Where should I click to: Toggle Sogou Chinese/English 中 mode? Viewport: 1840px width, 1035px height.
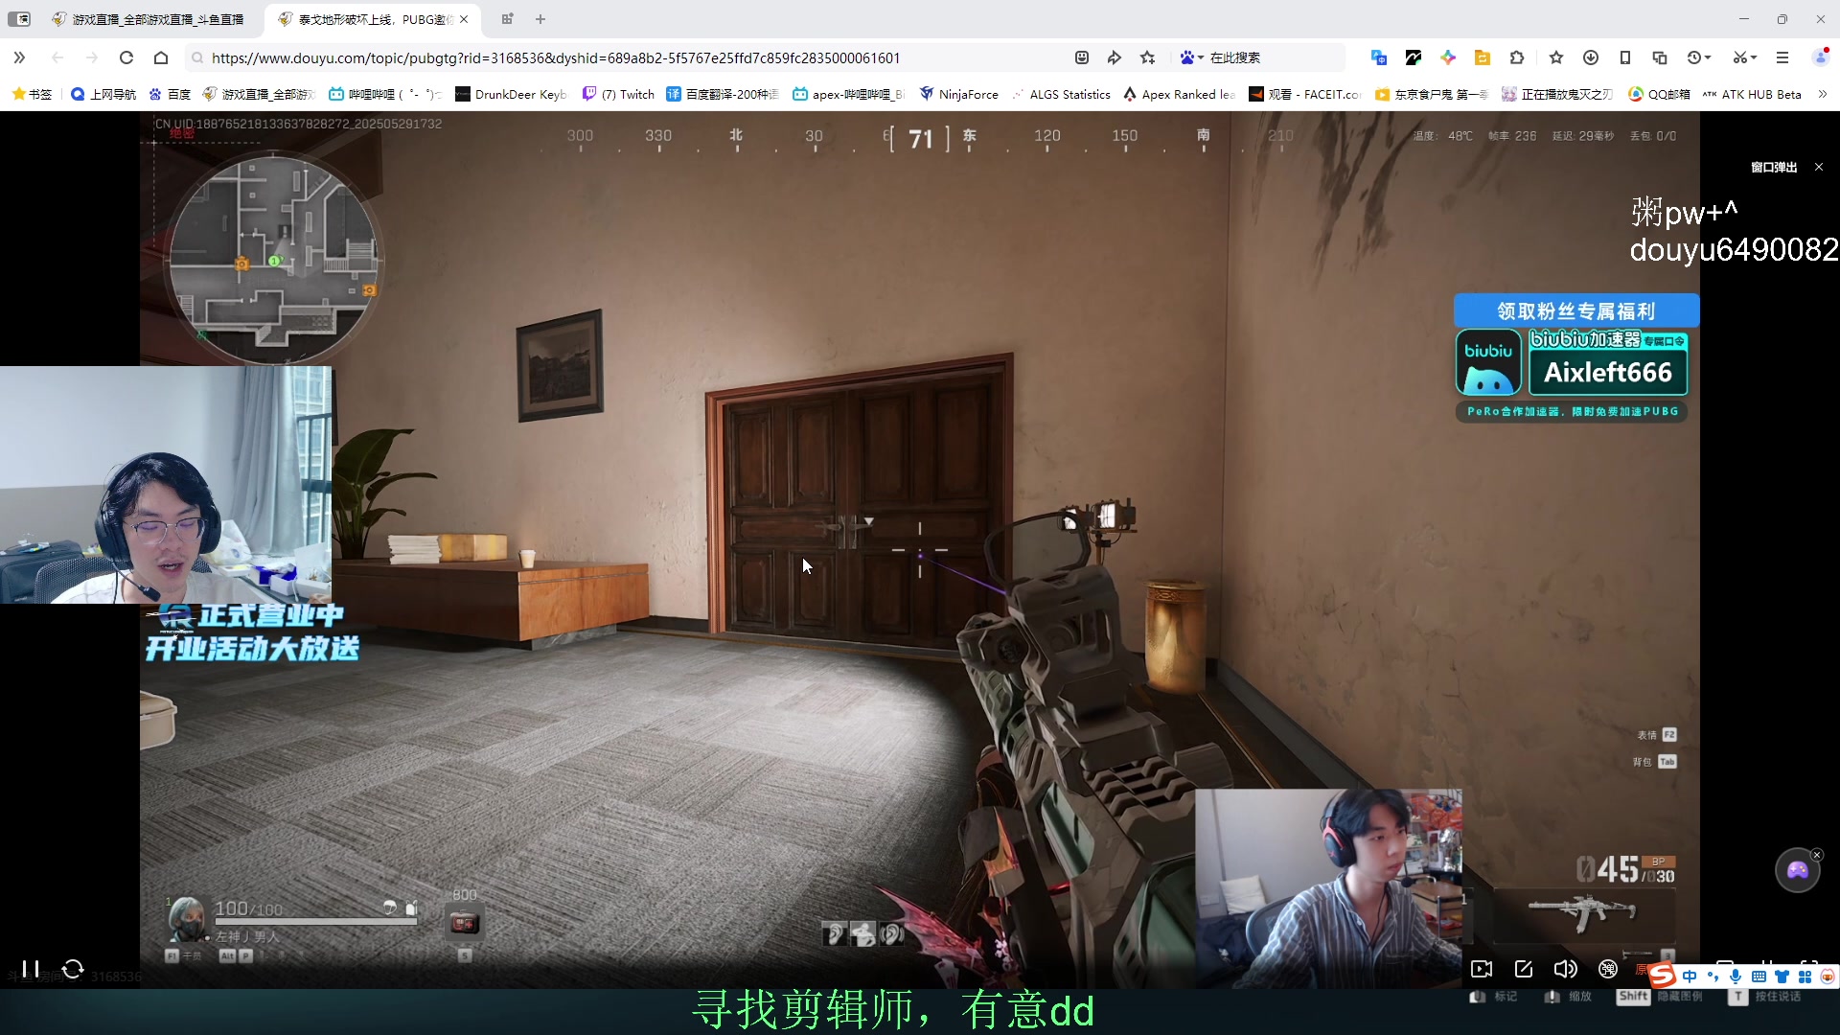tap(1690, 977)
